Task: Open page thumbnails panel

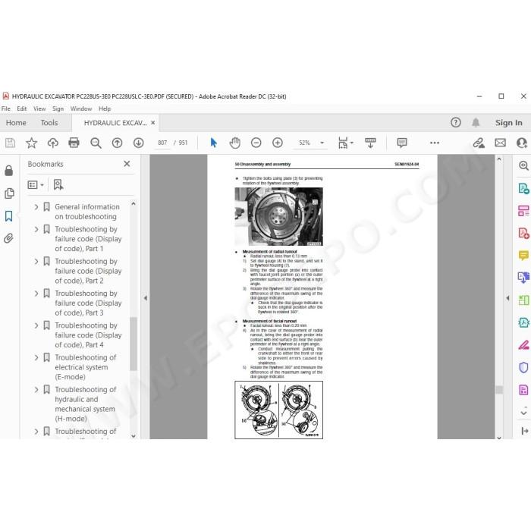Action: pos(9,193)
